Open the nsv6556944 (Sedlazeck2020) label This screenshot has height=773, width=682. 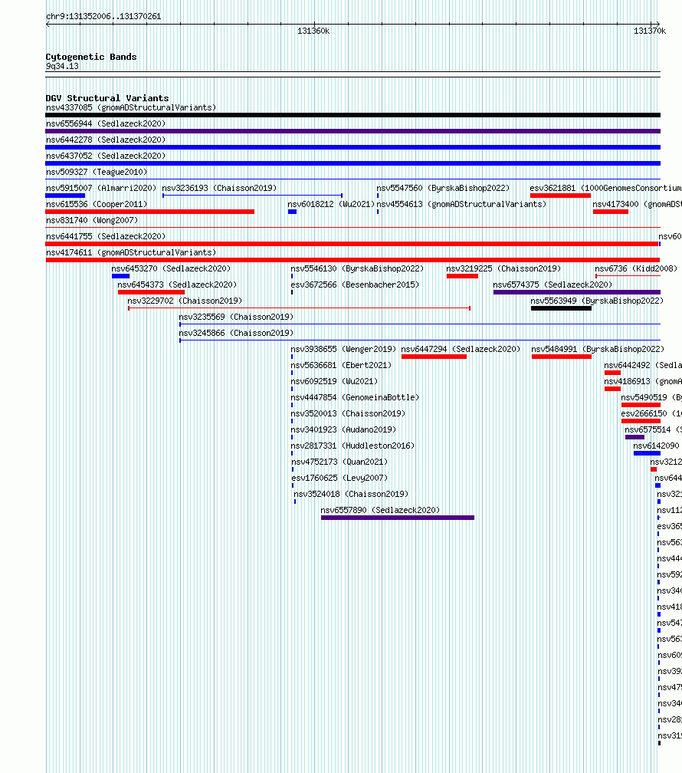point(106,123)
